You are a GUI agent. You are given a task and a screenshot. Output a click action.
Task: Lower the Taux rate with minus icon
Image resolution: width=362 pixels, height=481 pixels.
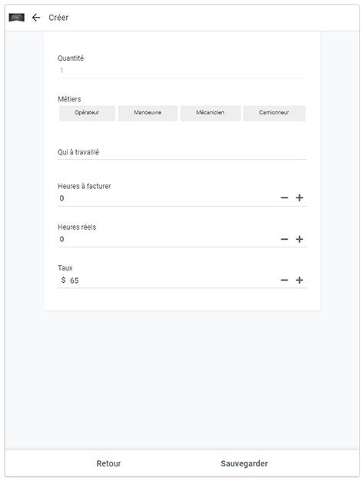coord(284,280)
